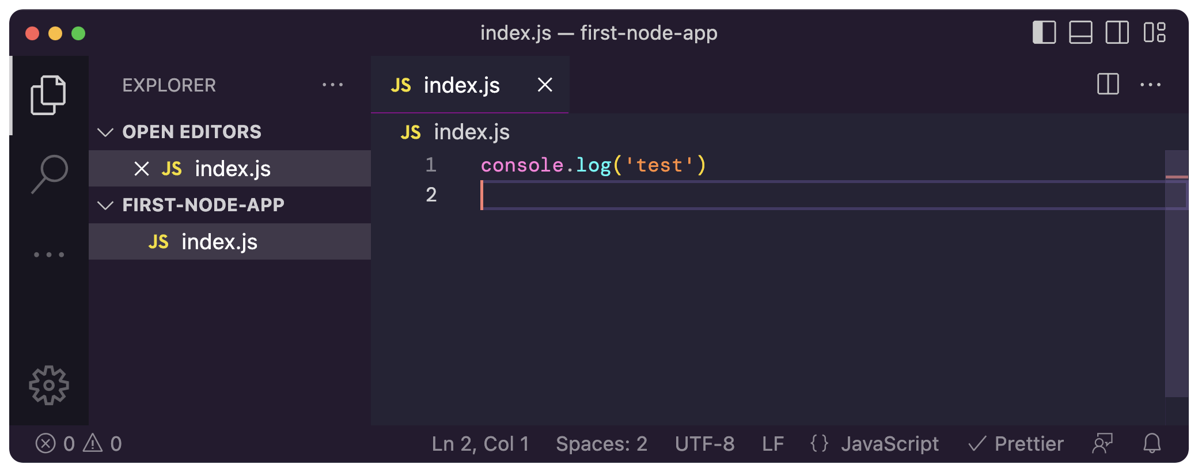Close the index.js editor tab
This screenshot has width=1198, height=472.
click(545, 85)
